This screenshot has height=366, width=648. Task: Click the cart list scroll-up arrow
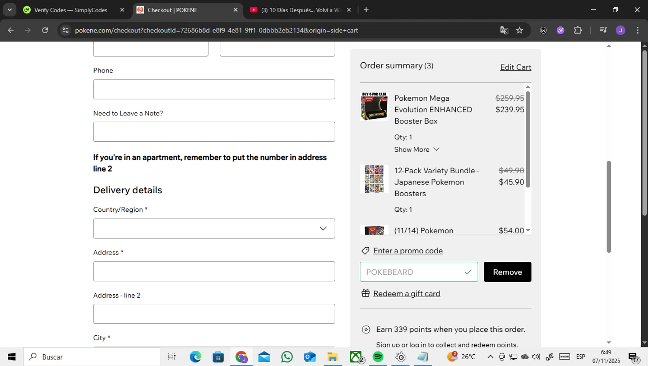tap(527, 87)
